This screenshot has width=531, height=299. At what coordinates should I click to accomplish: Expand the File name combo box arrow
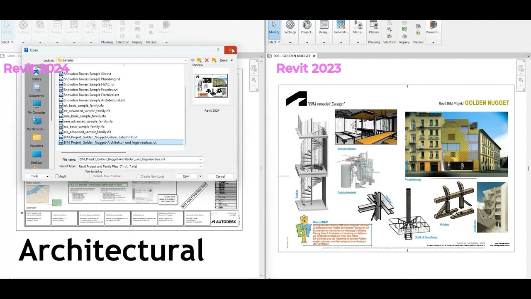(201, 159)
